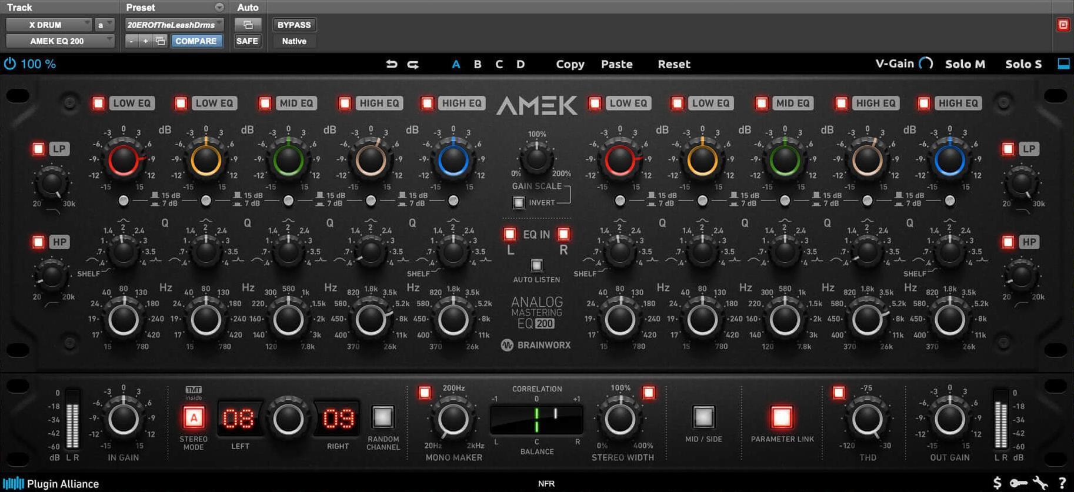Click the Random Channel button
1074x492 pixels.
(x=383, y=417)
